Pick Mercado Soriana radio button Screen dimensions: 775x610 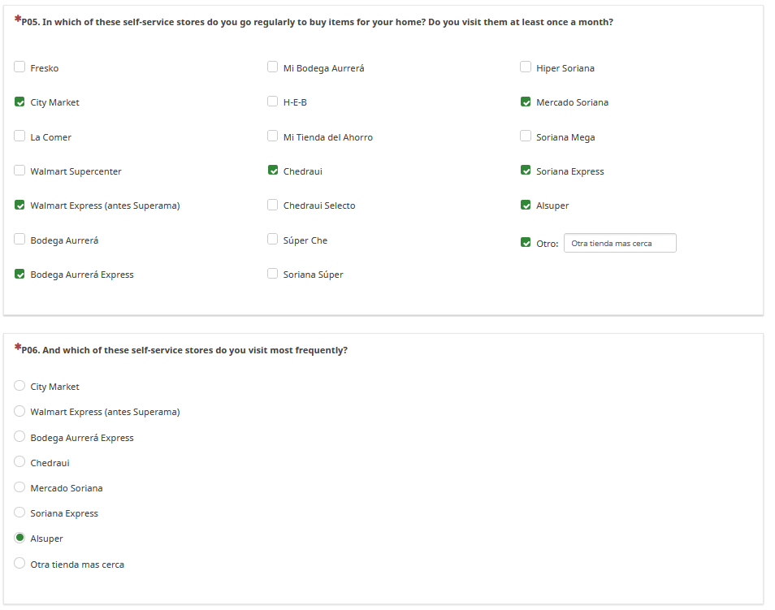click(x=19, y=487)
